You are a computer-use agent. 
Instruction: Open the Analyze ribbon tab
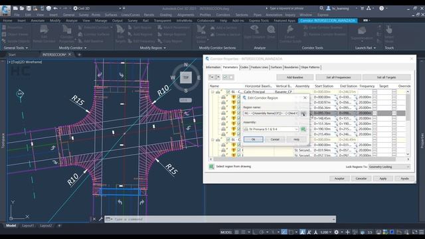coord(72,21)
